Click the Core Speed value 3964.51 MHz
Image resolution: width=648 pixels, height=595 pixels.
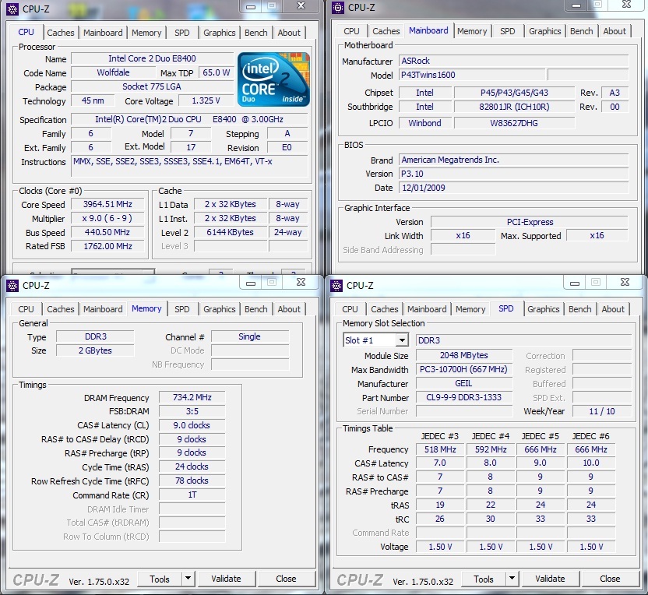click(x=107, y=205)
